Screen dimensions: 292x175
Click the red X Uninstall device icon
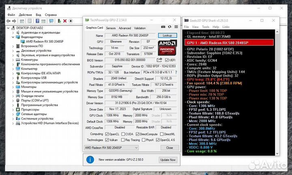65,21
